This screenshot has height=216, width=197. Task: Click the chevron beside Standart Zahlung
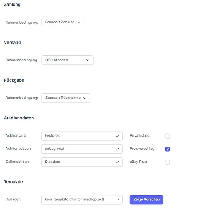coord(79,22)
